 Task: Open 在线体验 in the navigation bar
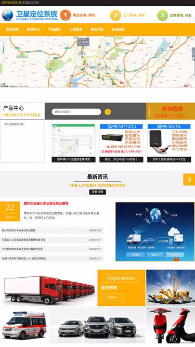pos(118,30)
